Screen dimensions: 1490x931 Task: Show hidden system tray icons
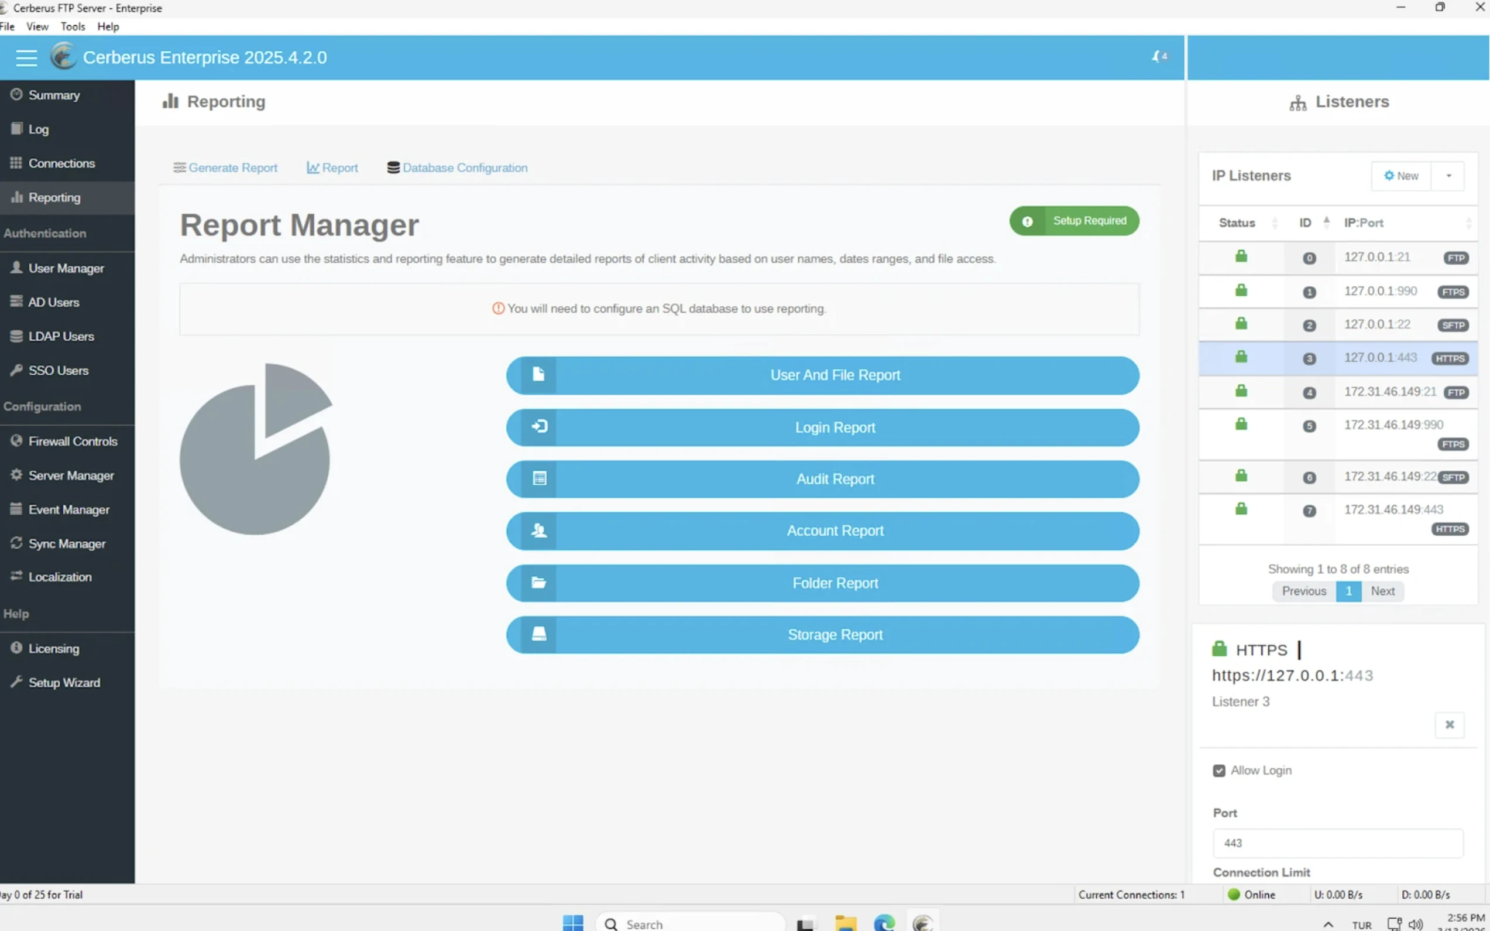1327,924
